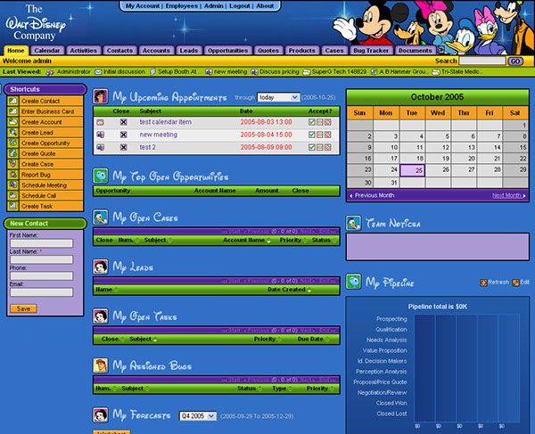Click the Create Task shortcut icon
The height and width of the screenshot is (434, 535).
pos(13,206)
